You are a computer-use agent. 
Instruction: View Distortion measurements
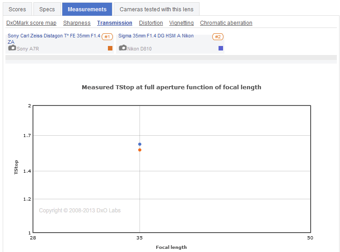pos(151,23)
